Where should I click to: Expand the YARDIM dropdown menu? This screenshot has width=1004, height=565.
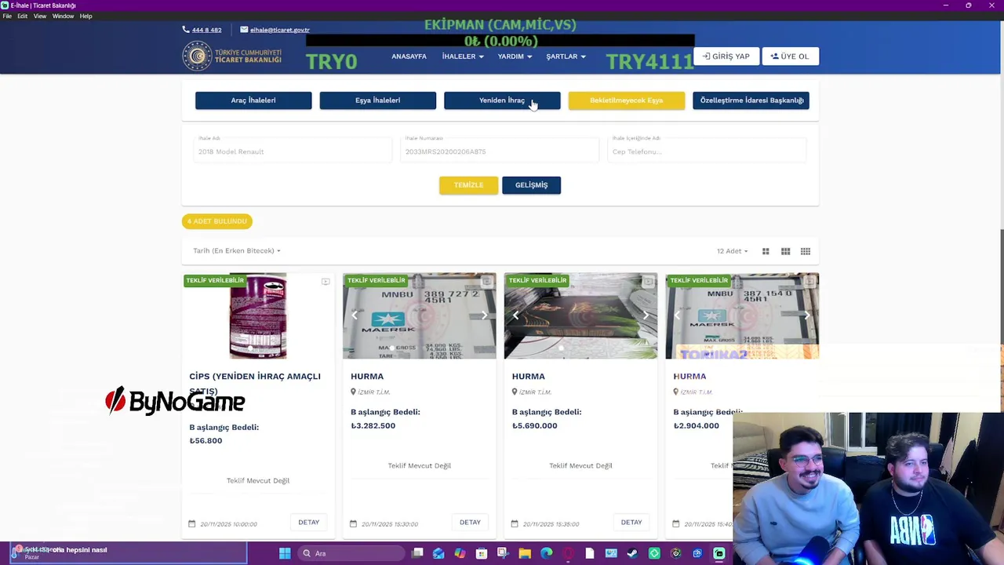515,56
